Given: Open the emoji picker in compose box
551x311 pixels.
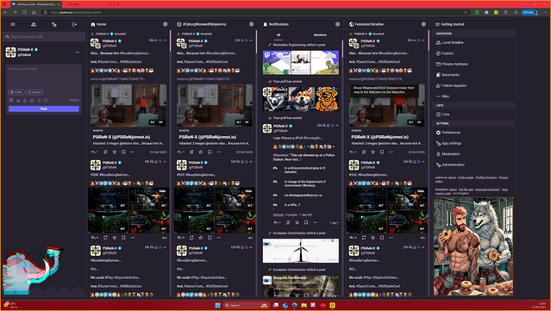Looking at the screenshot, I should coord(32,101).
